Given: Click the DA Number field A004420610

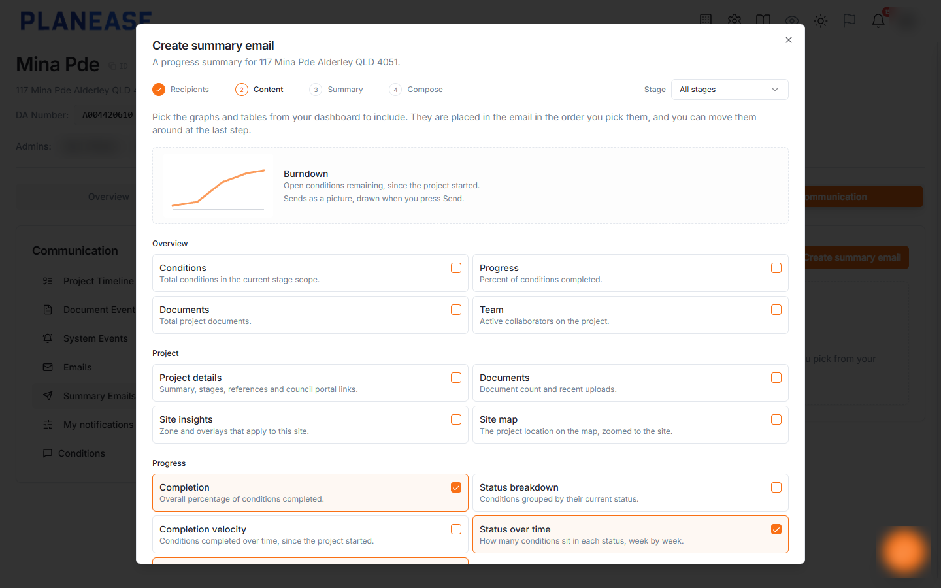Looking at the screenshot, I should 107,115.
